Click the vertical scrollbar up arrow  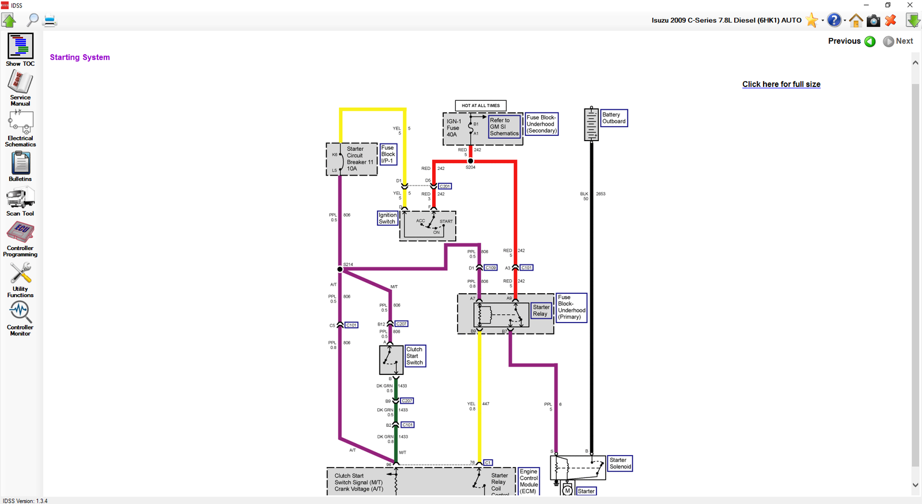tap(915, 62)
